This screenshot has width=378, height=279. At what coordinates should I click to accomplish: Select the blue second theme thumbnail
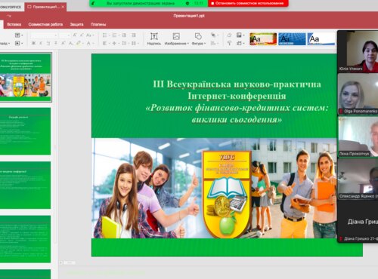tap(292, 39)
